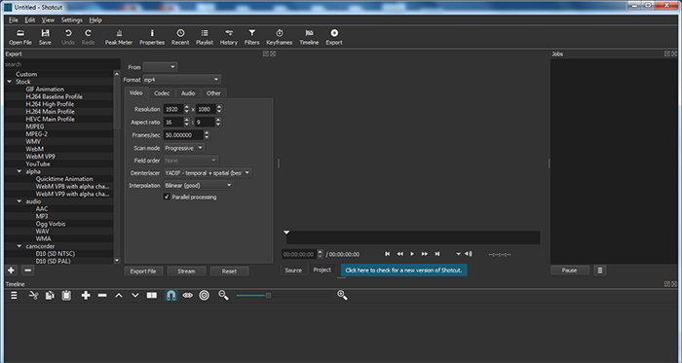Image resolution: width=682 pixels, height=363 pixels.
Task: Toggle ripple all tracks target icon
Action: [204, 295]
